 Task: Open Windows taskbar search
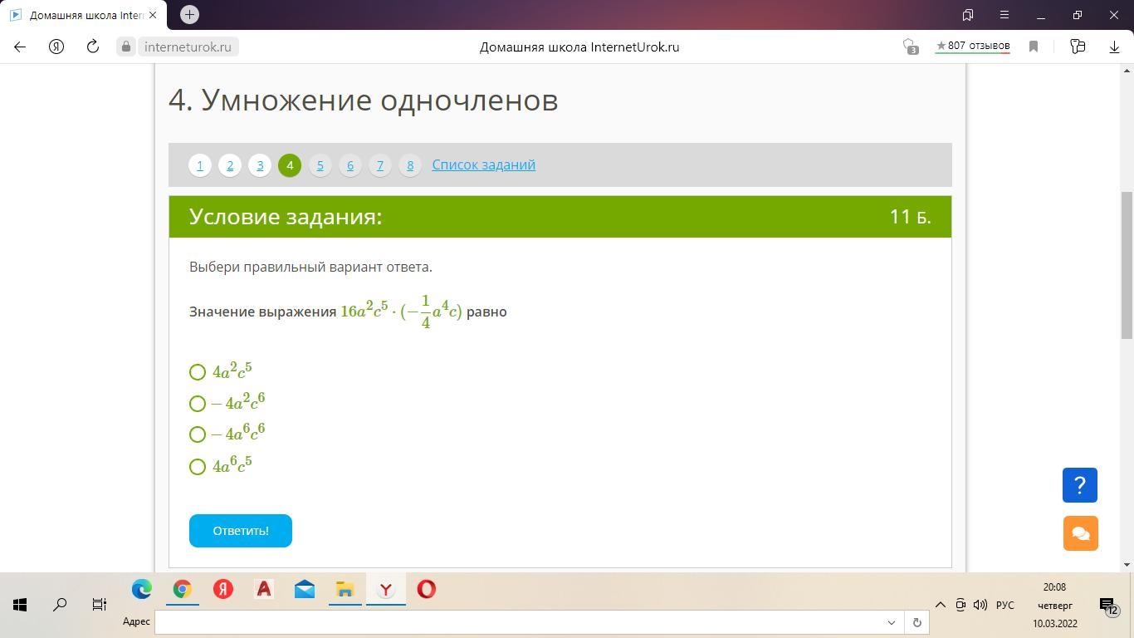(x=60, y=605)
